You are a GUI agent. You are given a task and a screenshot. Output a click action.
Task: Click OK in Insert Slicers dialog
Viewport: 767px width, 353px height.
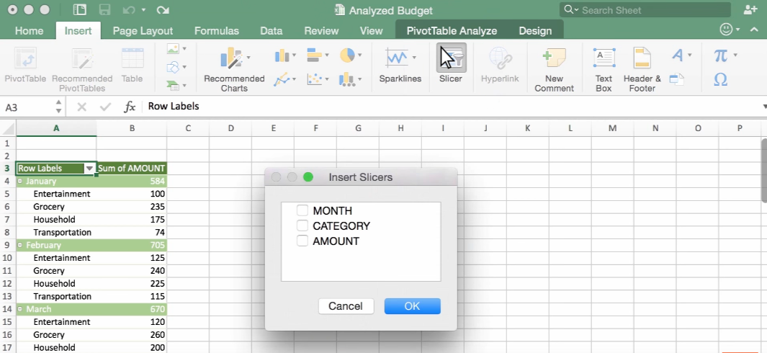413,306
